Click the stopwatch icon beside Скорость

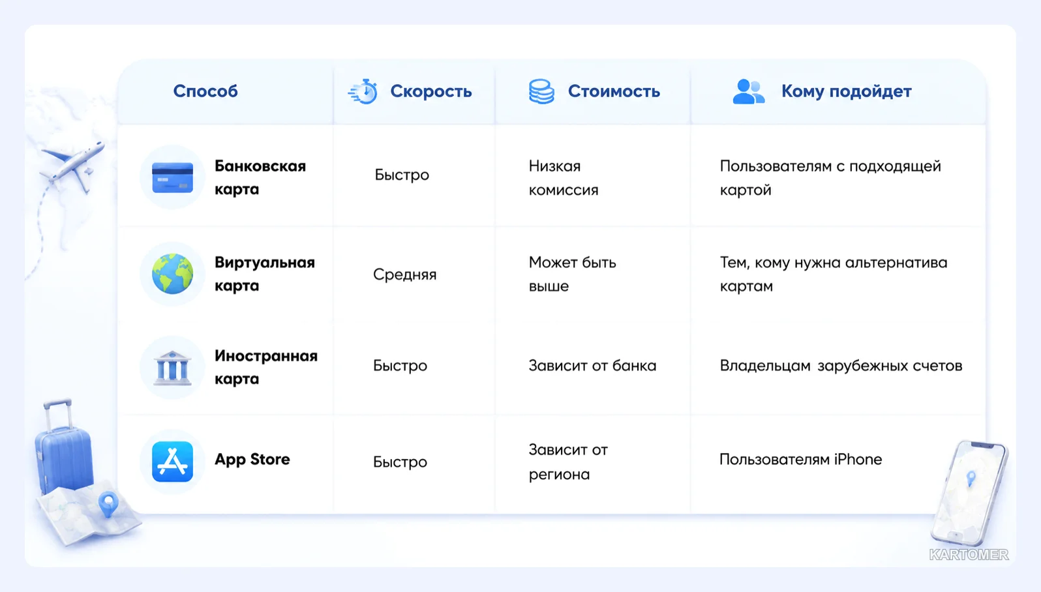(x=363, y=91)
